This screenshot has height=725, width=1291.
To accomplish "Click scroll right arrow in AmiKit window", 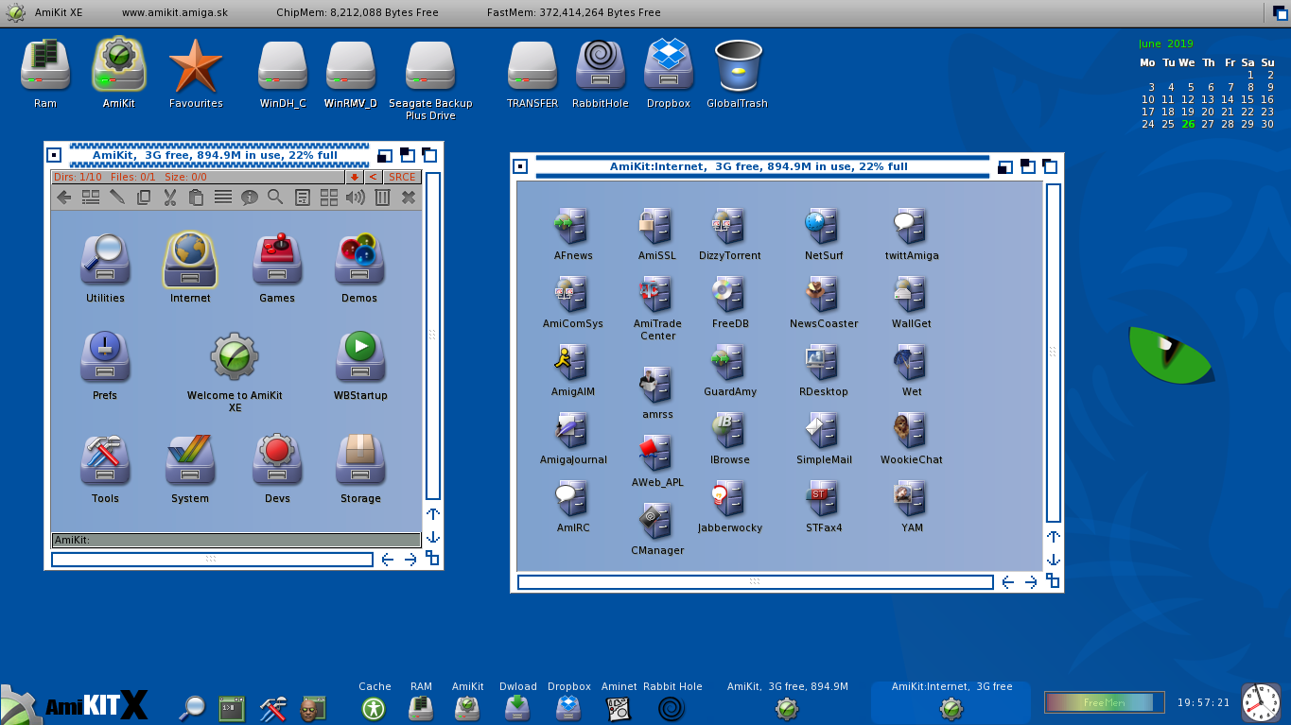I will tap(410, 560).
